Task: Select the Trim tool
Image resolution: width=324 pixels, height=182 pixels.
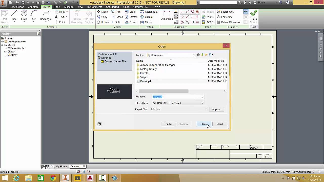Action: click(116, 12)
